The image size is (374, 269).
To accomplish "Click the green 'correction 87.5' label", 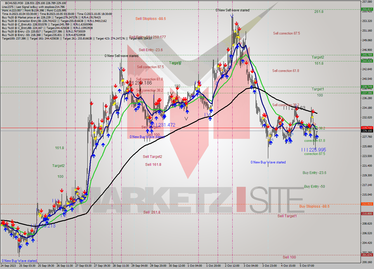I will tap(314, 154).
